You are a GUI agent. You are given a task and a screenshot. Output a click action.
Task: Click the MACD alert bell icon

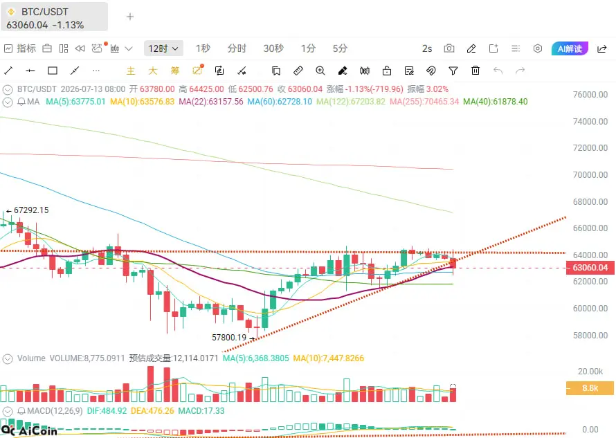21,411
